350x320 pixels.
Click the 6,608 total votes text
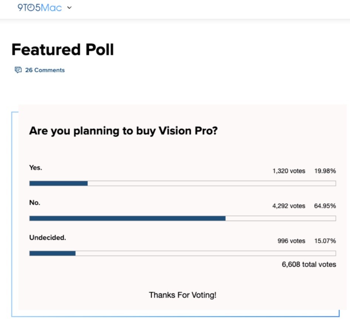click(x=309, y=264)
